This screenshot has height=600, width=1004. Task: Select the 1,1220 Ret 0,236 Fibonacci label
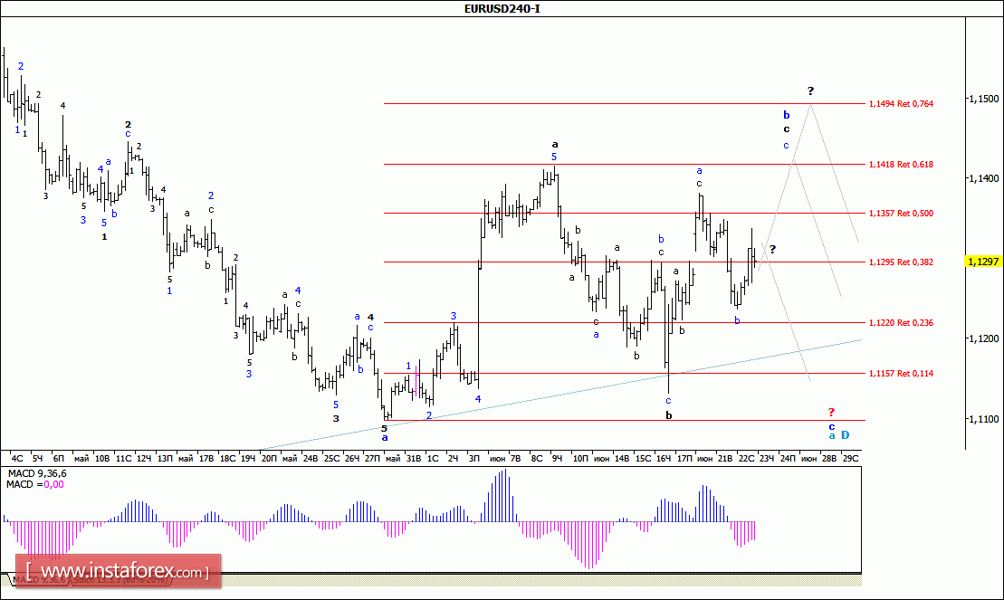[x=901, y=323]
